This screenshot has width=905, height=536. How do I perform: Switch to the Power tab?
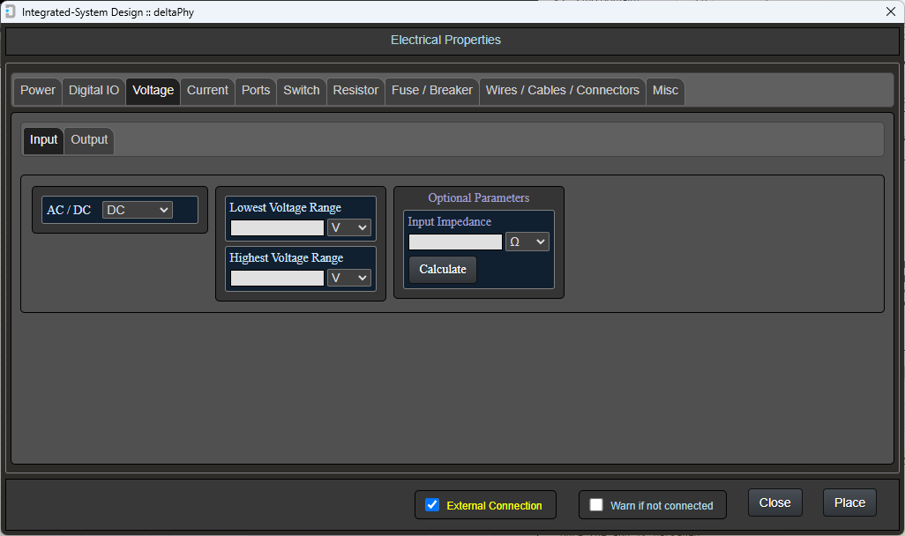pyautogui.click(x=38, y=91)
